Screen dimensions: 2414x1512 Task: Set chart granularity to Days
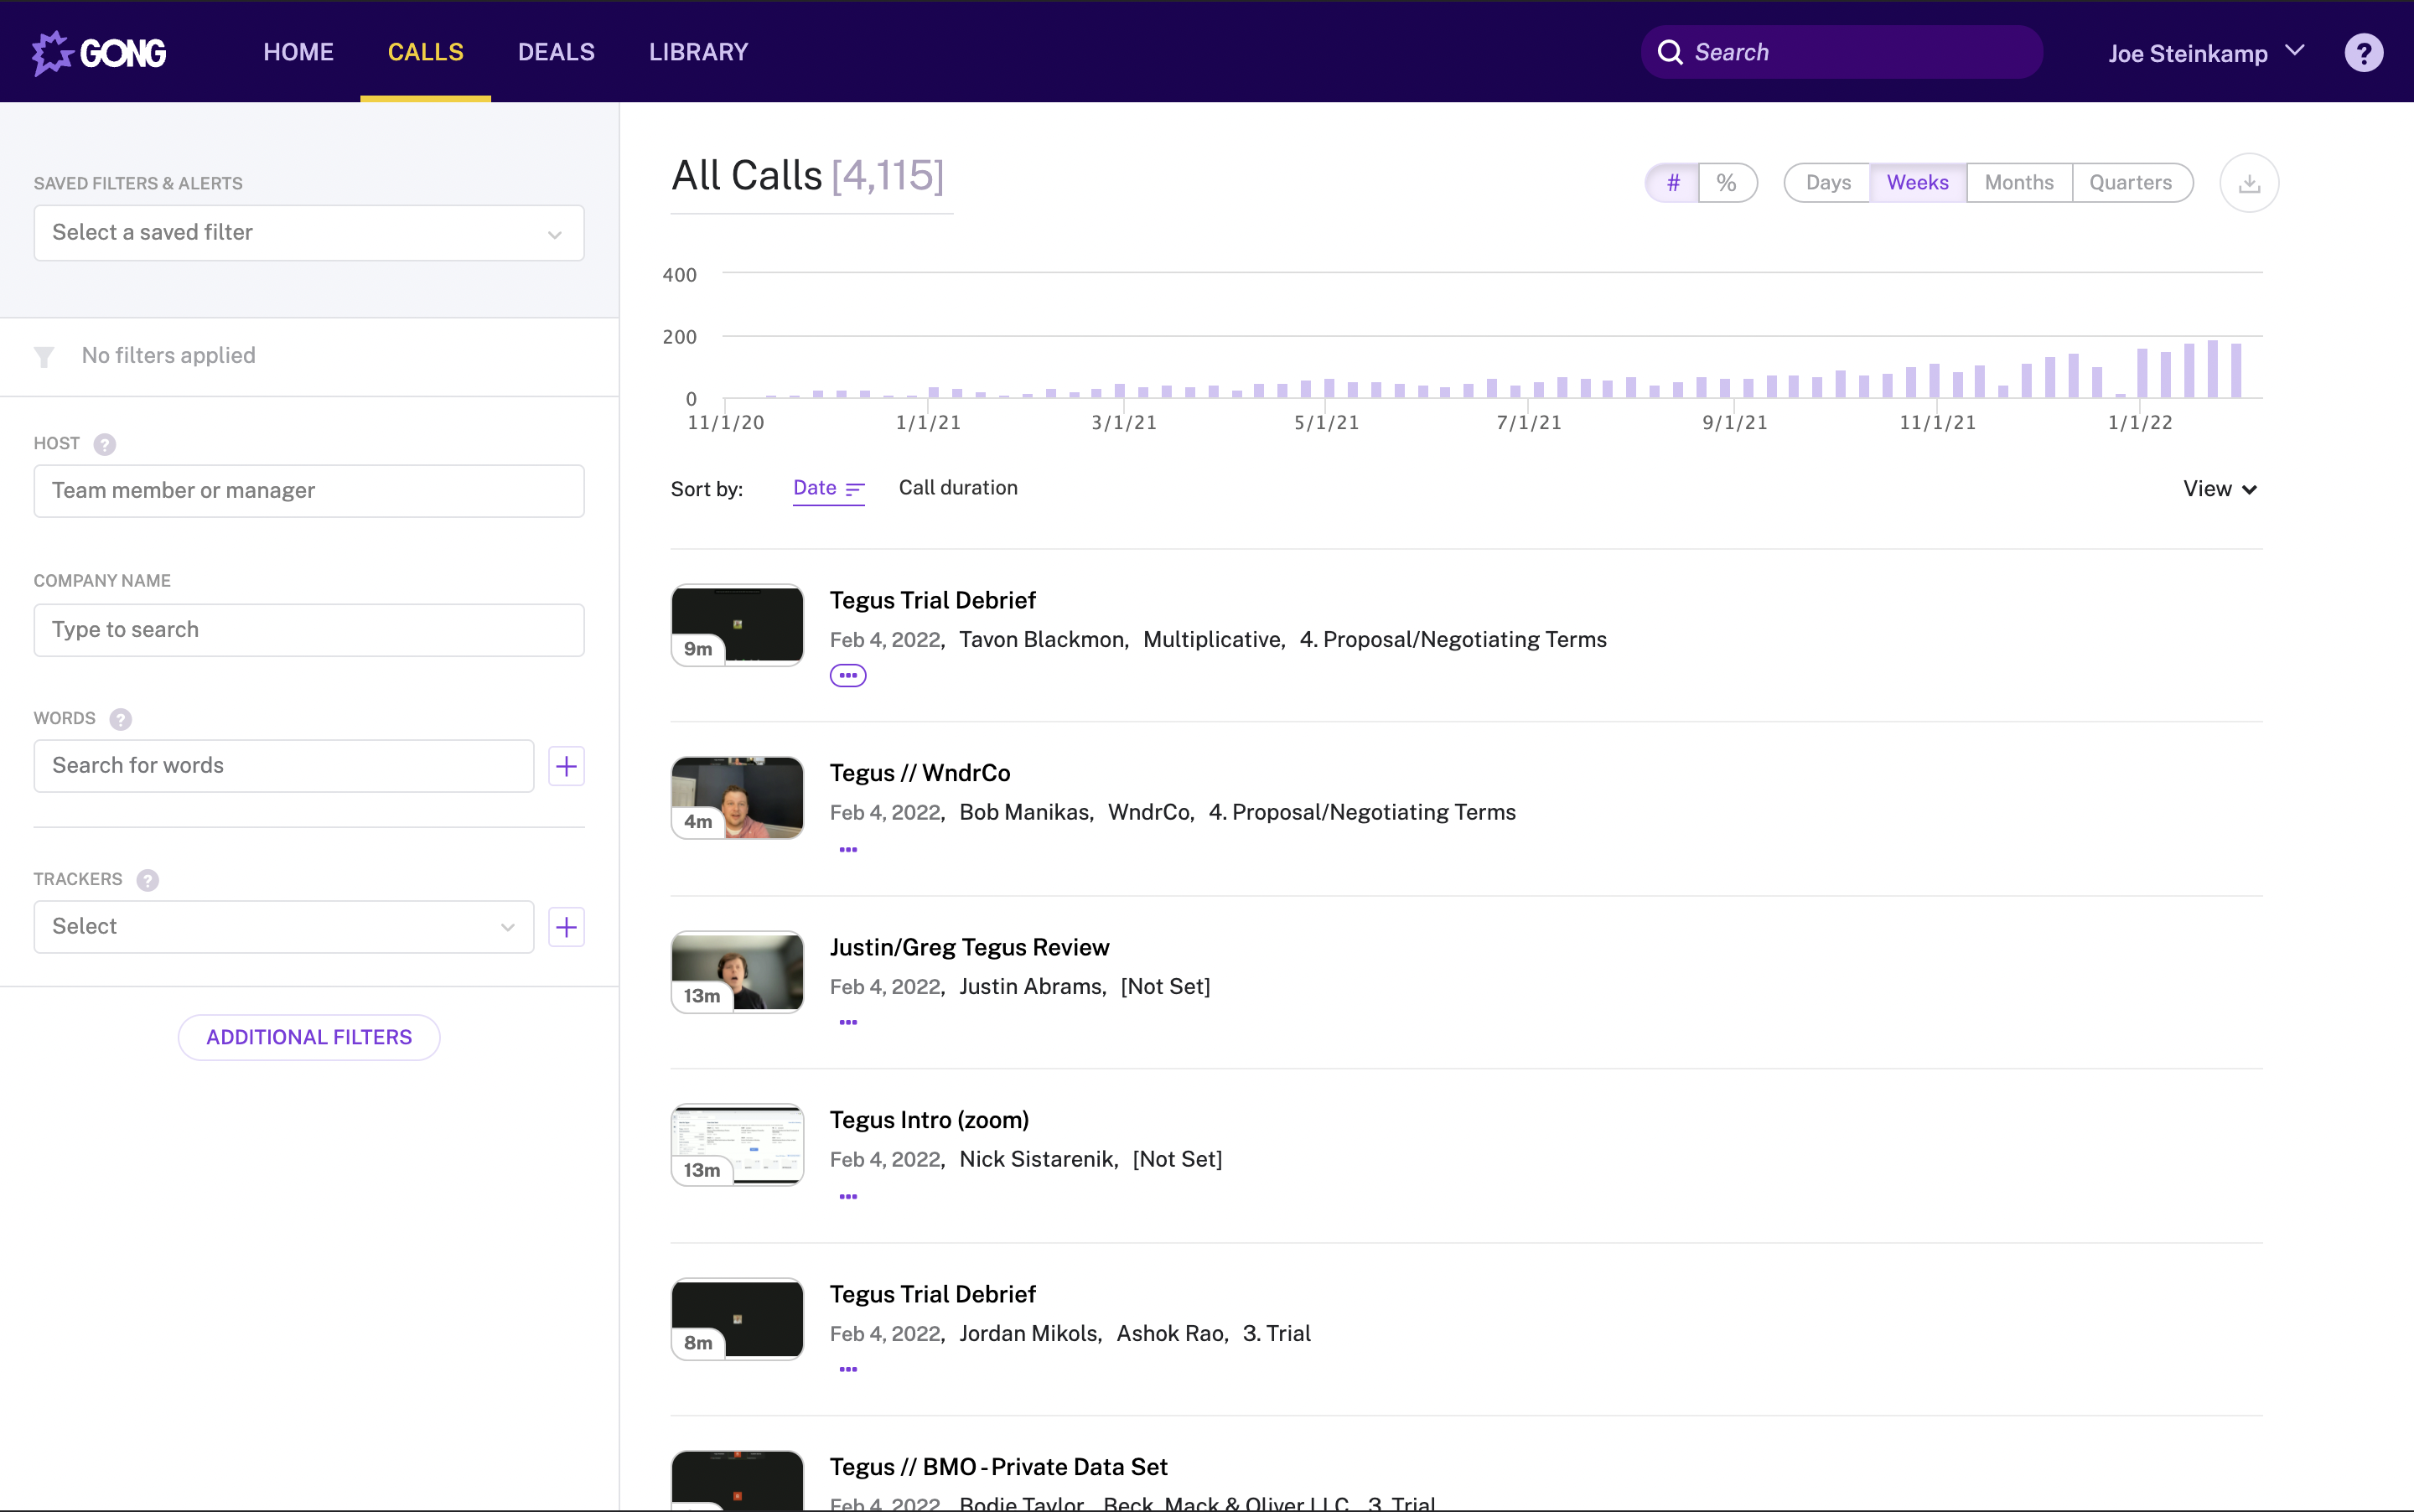[x=1827, y=183]
